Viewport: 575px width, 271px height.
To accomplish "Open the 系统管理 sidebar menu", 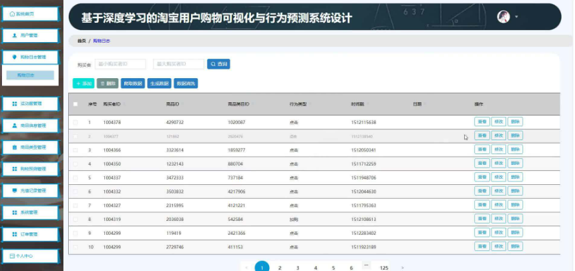I will pos(30,213).
